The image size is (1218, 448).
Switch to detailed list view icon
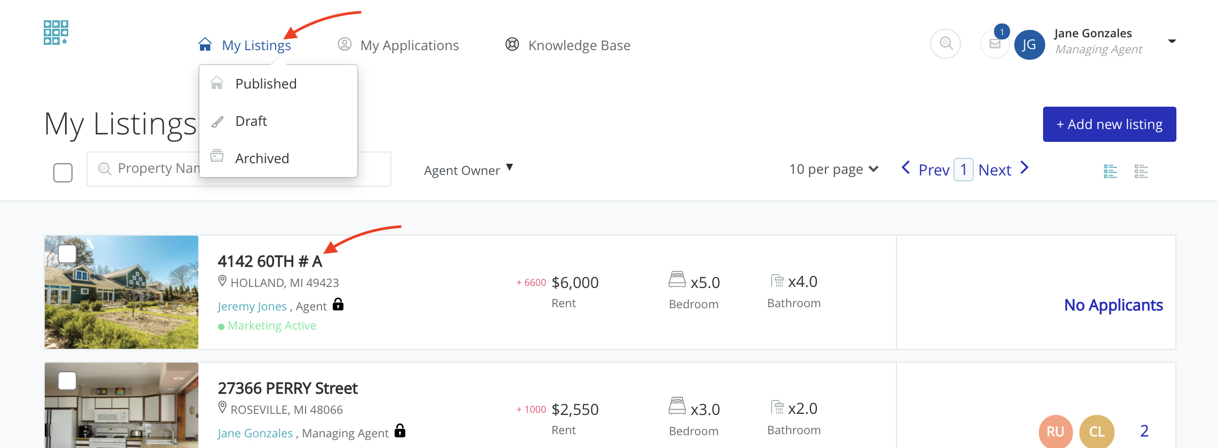tap(1110, 171)
